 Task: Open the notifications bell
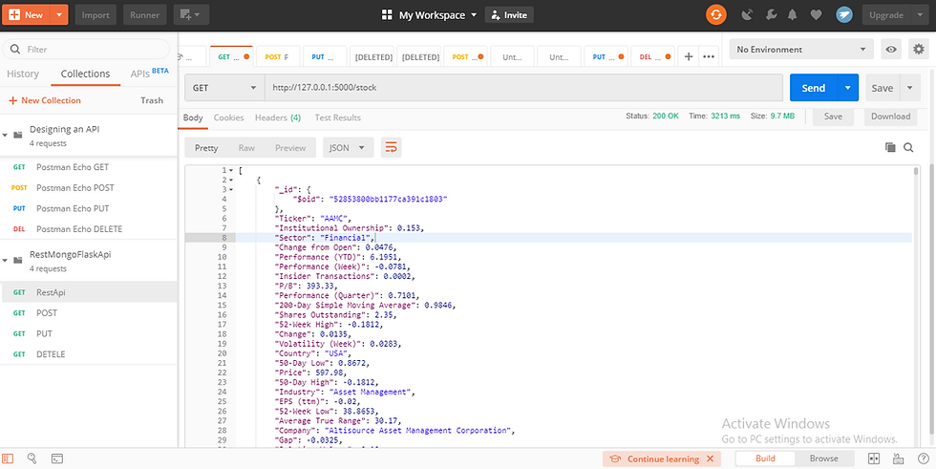[x=793, y=15]
